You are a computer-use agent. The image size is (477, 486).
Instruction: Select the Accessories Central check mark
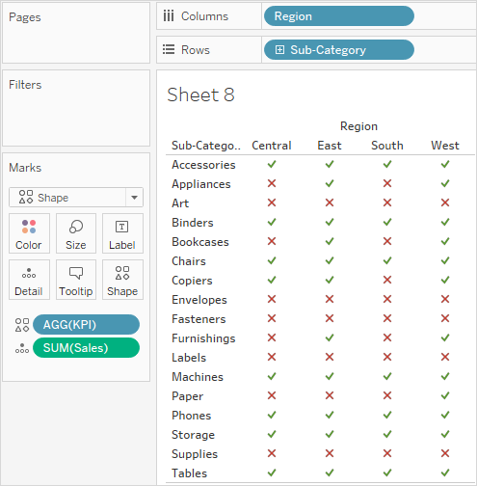point(272,164)
